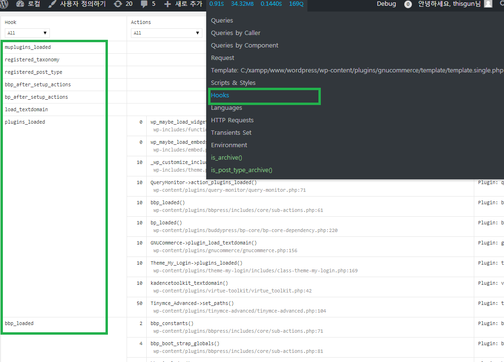The image size is (504, 362).
Task: Choose HTTP Requests from the menu
Action: [x=232, y=120]
